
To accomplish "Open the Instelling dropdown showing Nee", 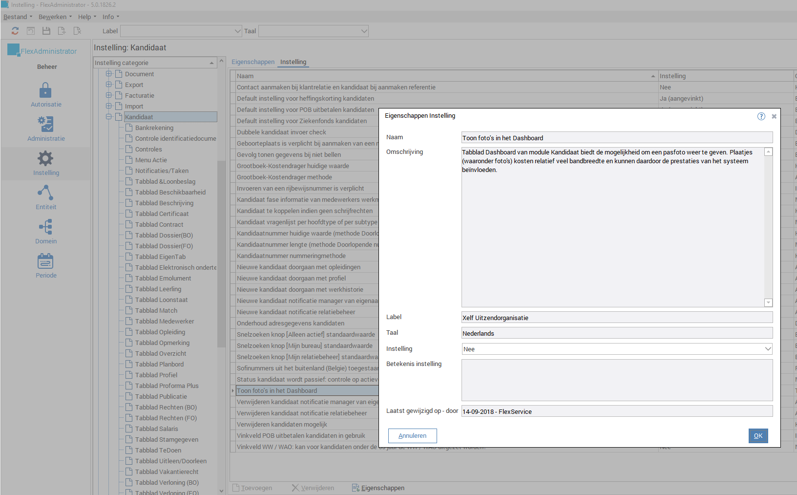I will tap(768, 349).
